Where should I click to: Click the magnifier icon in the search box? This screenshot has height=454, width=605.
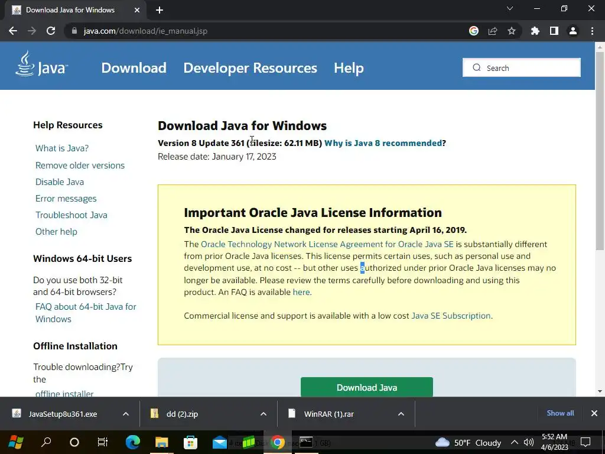point(477,67)
